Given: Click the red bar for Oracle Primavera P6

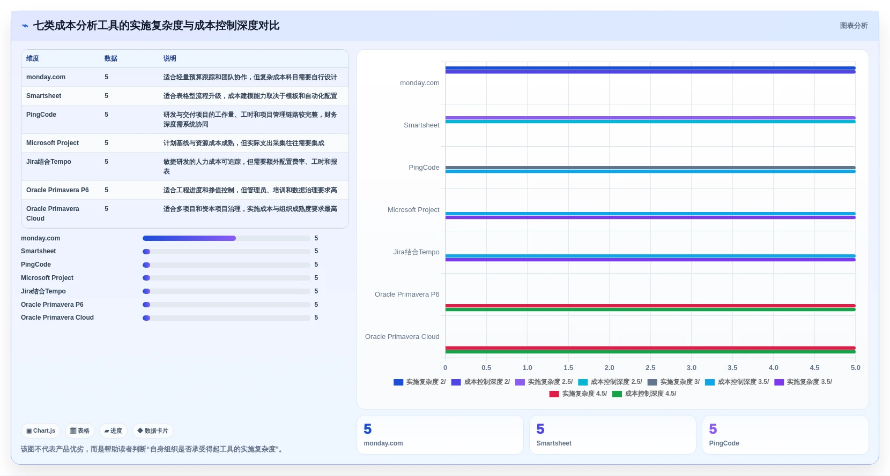Looking at the screenshot, I should click(x=650, y=306).
